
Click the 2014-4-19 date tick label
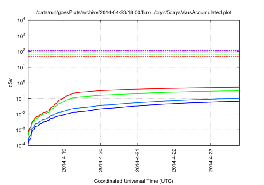64,160
